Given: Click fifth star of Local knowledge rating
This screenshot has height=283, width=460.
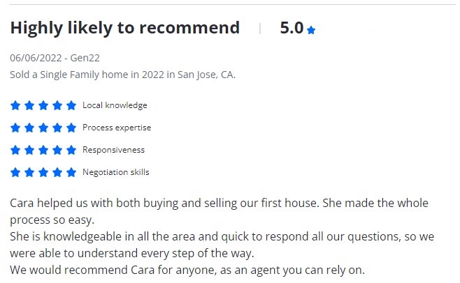Looking at the screenshot, I should (x=71, y=106).
